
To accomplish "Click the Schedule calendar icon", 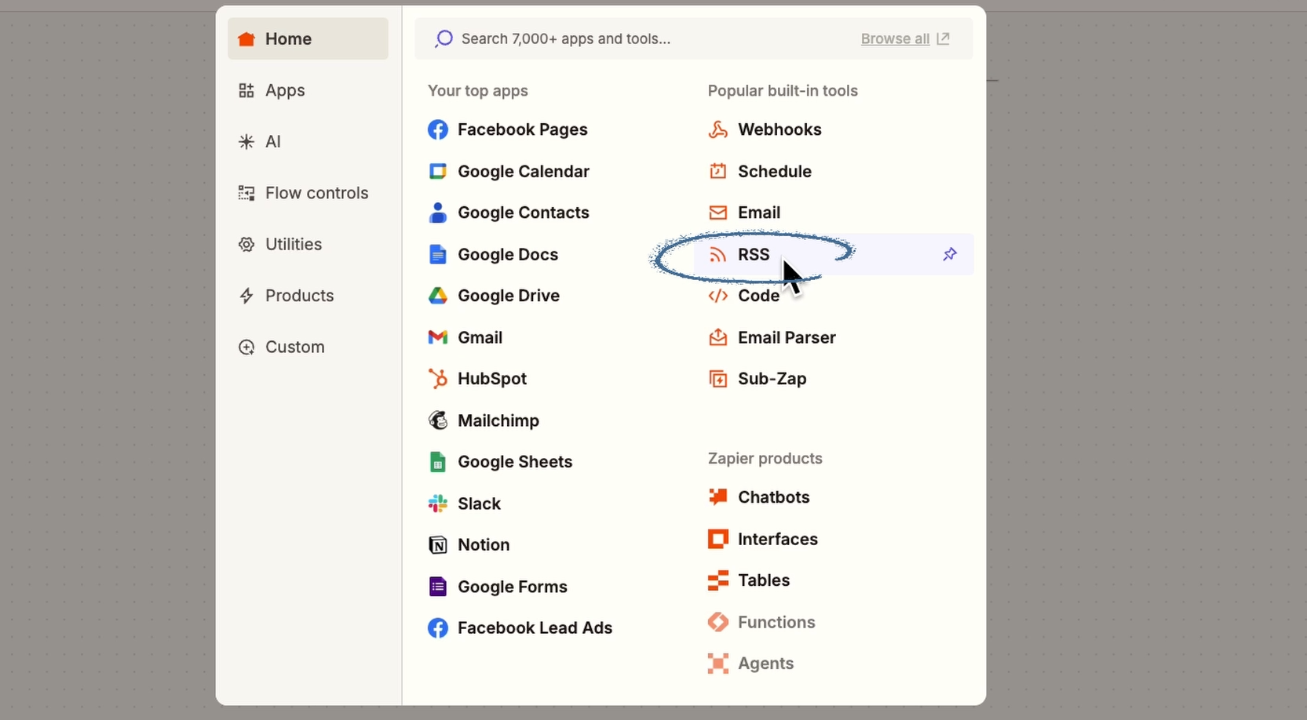I will tap(717, 171).
